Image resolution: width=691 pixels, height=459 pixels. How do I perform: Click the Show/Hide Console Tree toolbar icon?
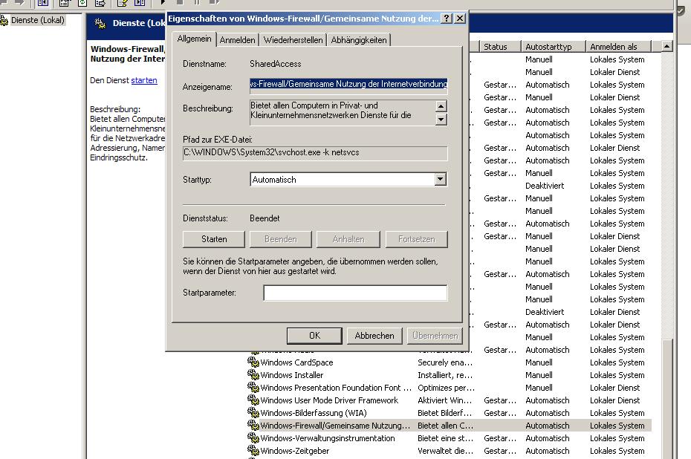pos(43,3)
